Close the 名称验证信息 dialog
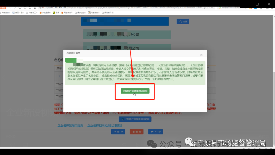This screenshot has width=275, height=155. click(201, 55)
